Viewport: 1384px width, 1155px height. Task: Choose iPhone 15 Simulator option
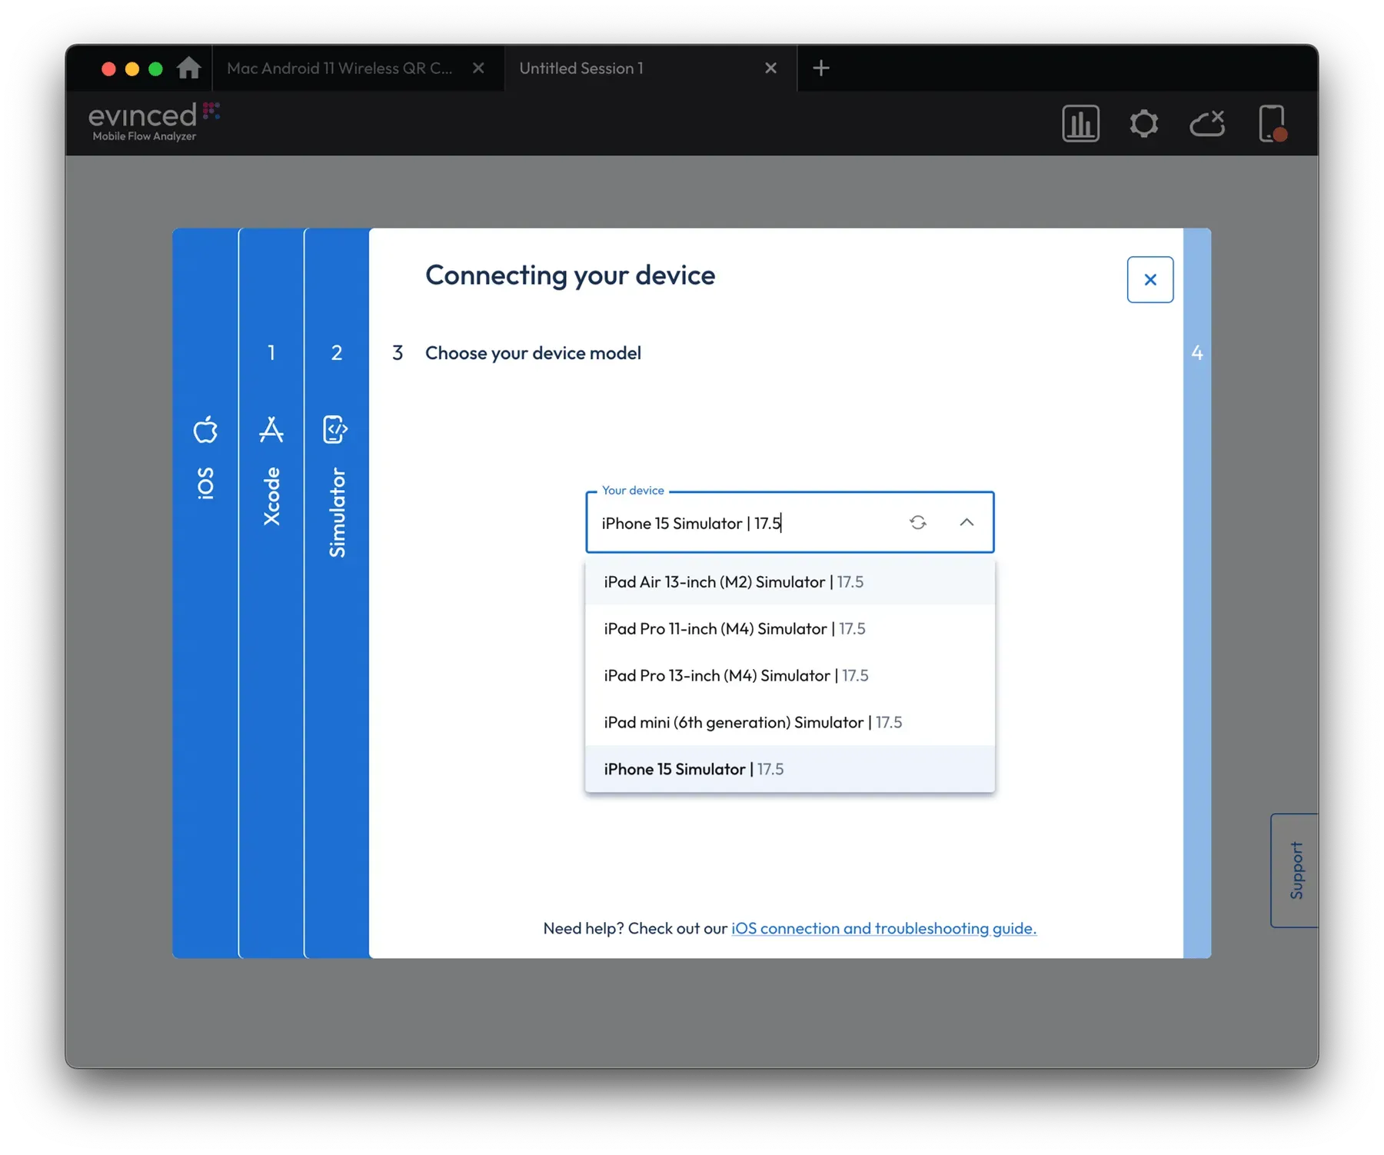[790, 769]
